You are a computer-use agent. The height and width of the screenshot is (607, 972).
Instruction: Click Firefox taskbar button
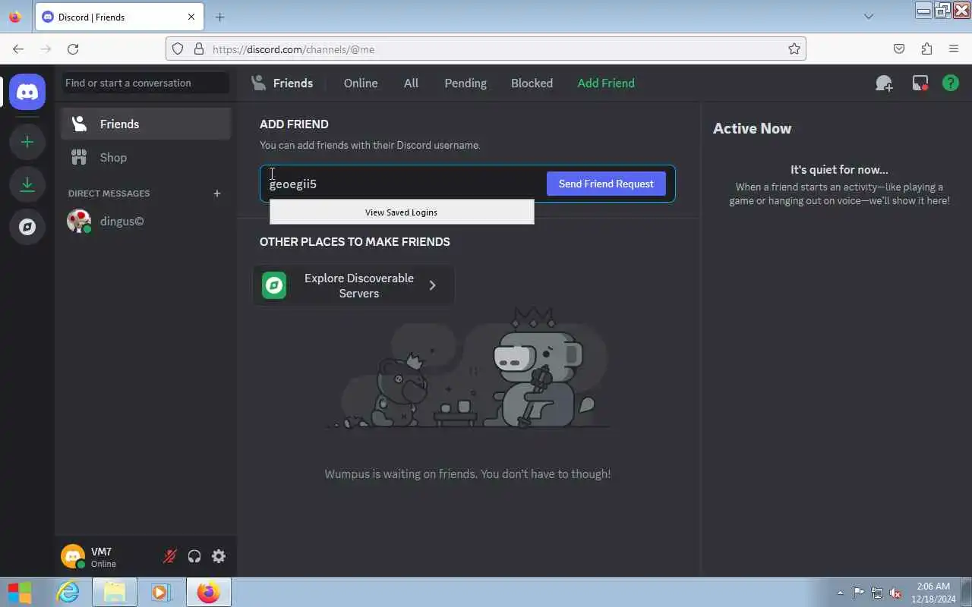(x=208, y=592)
